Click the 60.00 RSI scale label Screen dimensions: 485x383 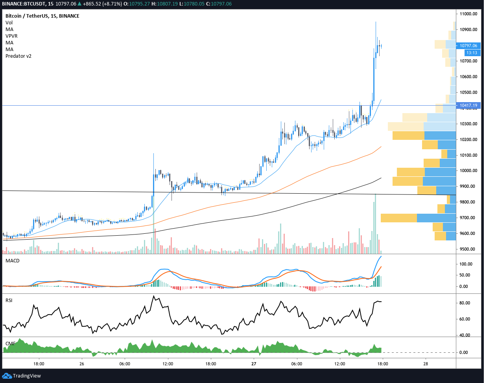click(x=465, y=319)
